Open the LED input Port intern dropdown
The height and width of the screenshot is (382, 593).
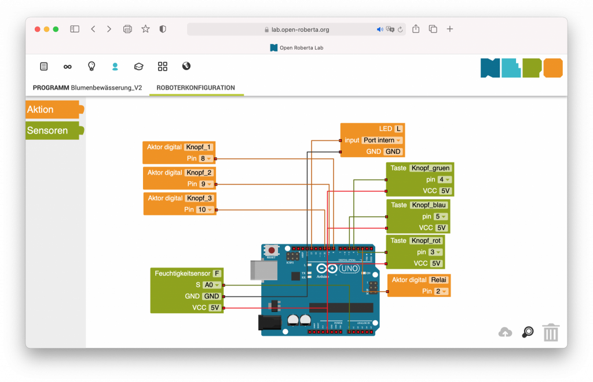382,140
